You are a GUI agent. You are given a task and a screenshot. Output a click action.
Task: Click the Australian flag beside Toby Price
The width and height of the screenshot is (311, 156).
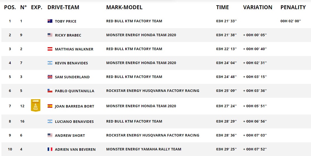click(50, 21)
